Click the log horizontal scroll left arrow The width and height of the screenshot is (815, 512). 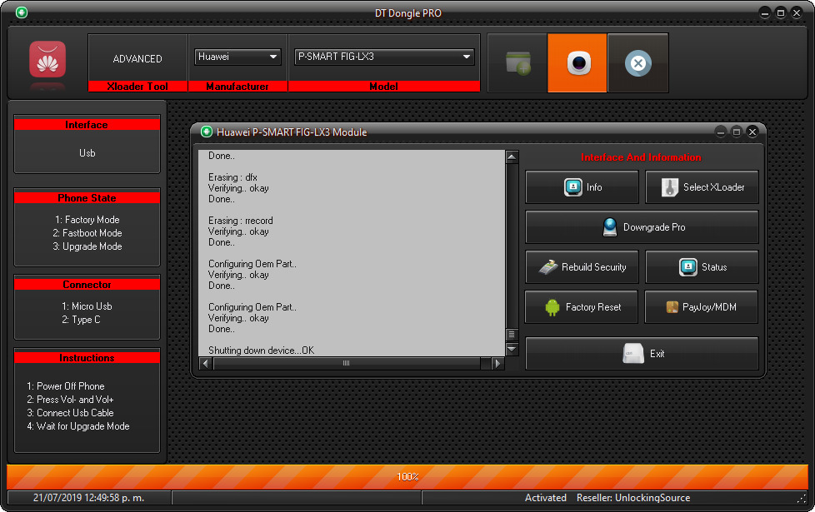tap(206, 364)
